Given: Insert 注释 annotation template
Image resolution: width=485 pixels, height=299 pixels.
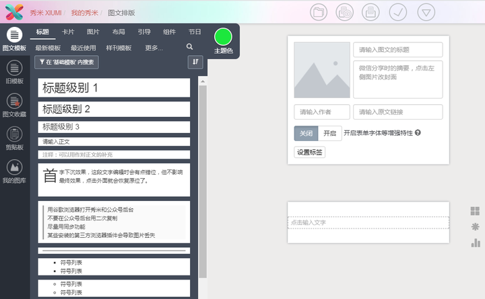Looking at the screenshot, I should [114, 155].
